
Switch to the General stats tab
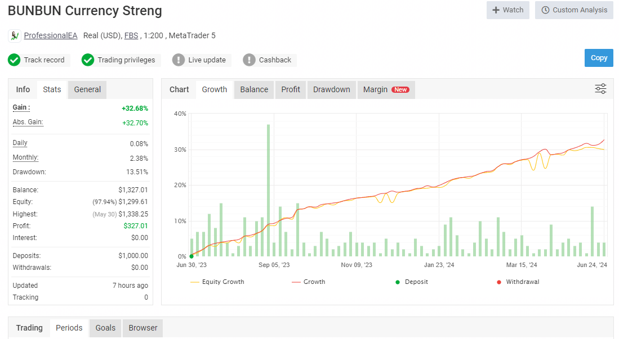click(x=87, y=89)
